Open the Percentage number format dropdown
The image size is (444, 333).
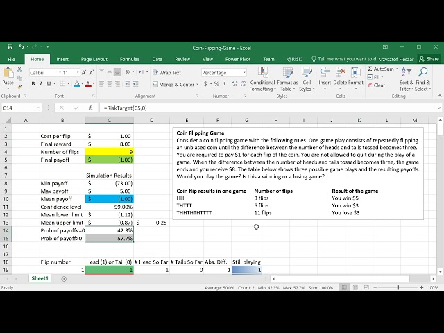(x=244, y=73)
